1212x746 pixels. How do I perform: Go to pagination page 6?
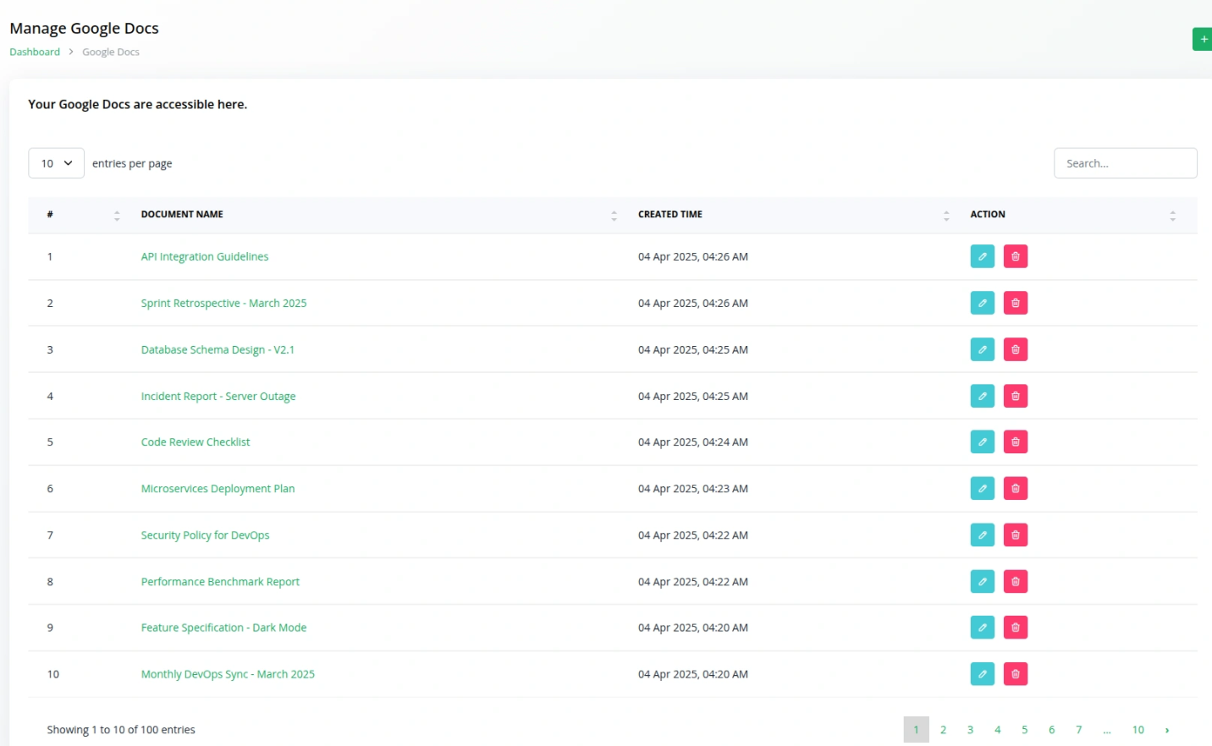(1051, 729)
